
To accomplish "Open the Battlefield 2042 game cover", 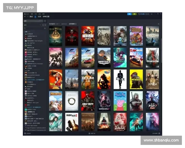I will (x=136, y=122).
